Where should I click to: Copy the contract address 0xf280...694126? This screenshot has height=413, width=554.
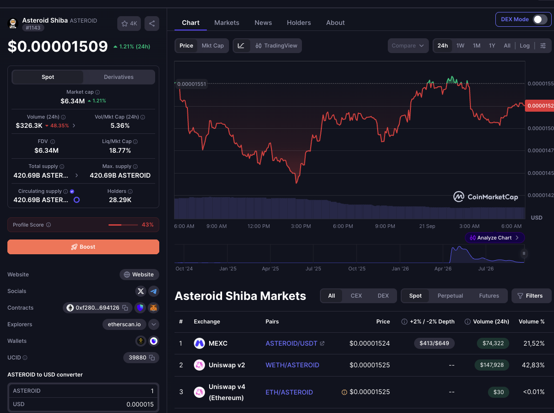[125, 308]
